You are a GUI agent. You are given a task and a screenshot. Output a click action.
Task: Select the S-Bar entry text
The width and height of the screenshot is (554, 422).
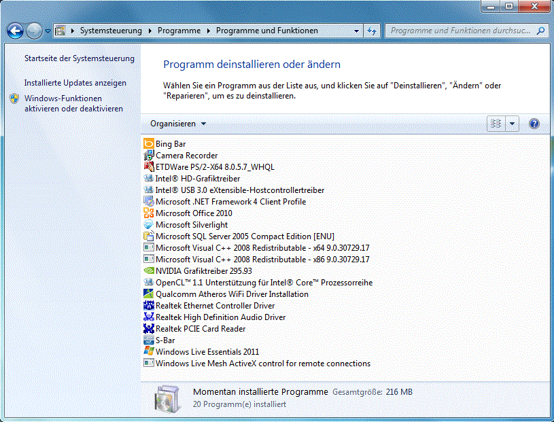pyautogui.click(x=165, y=340)
